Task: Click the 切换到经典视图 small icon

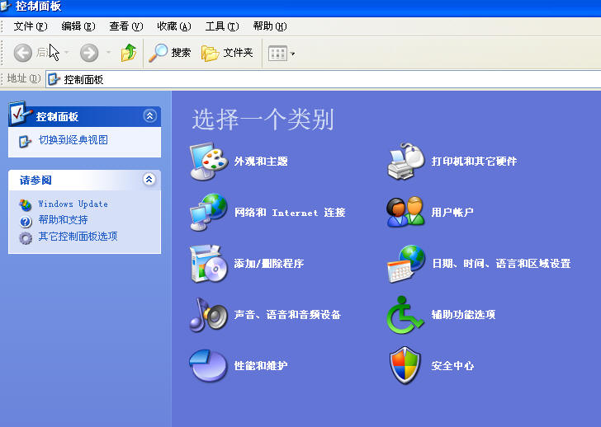Action: pos(25,141)
